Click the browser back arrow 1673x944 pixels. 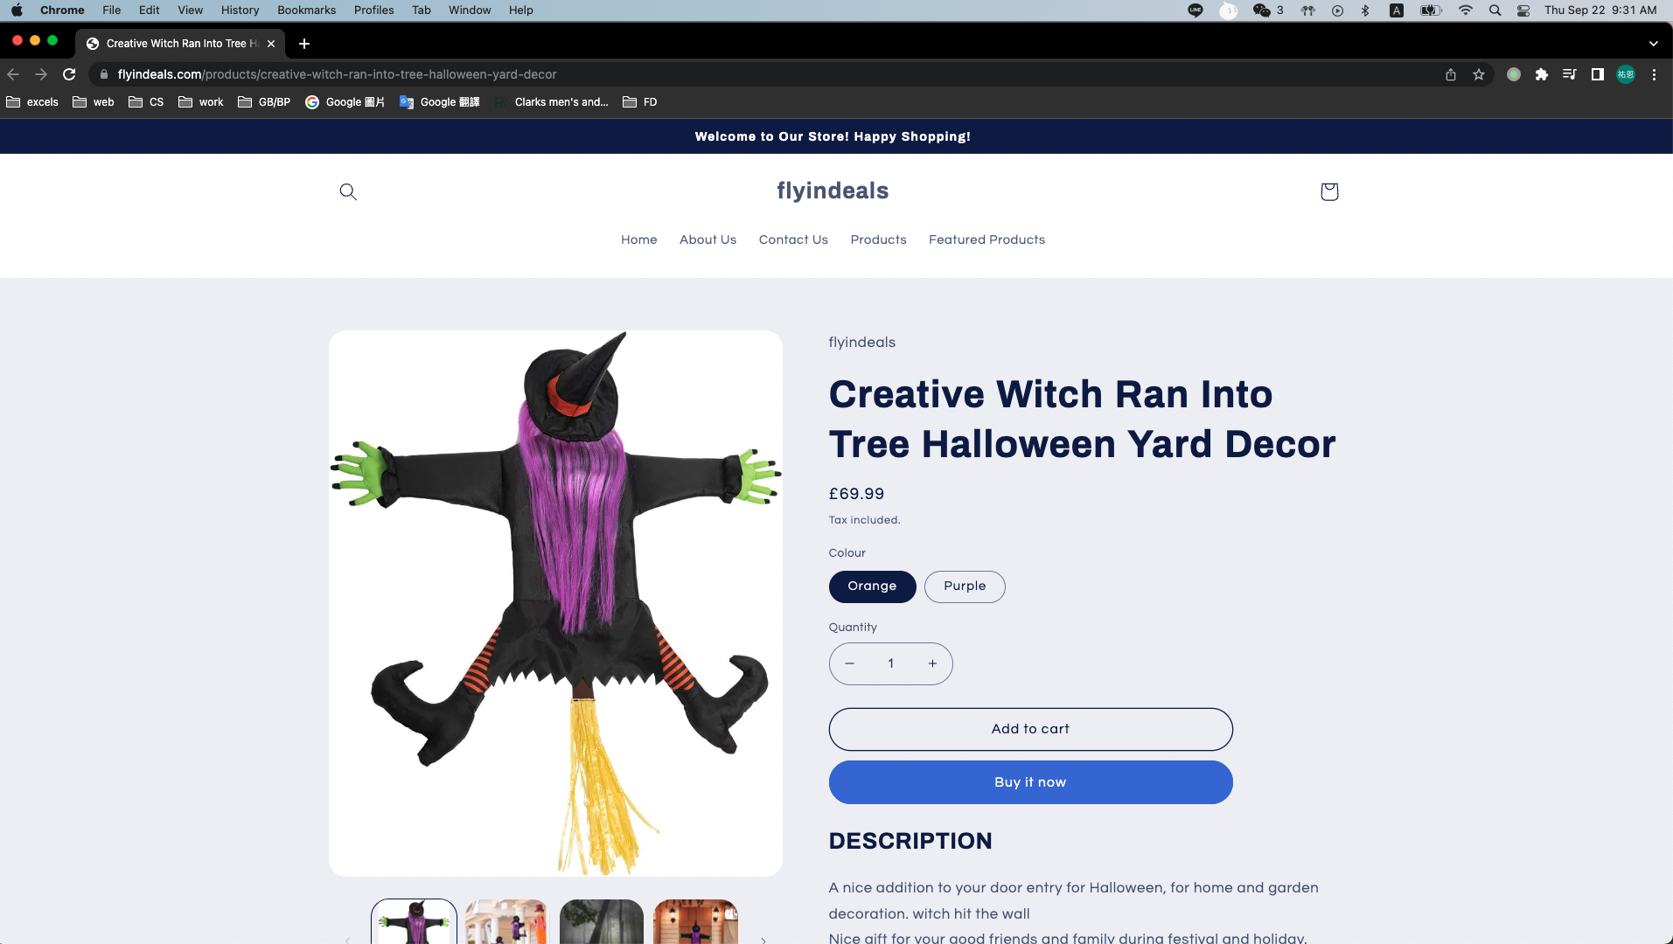coord(13,74)
